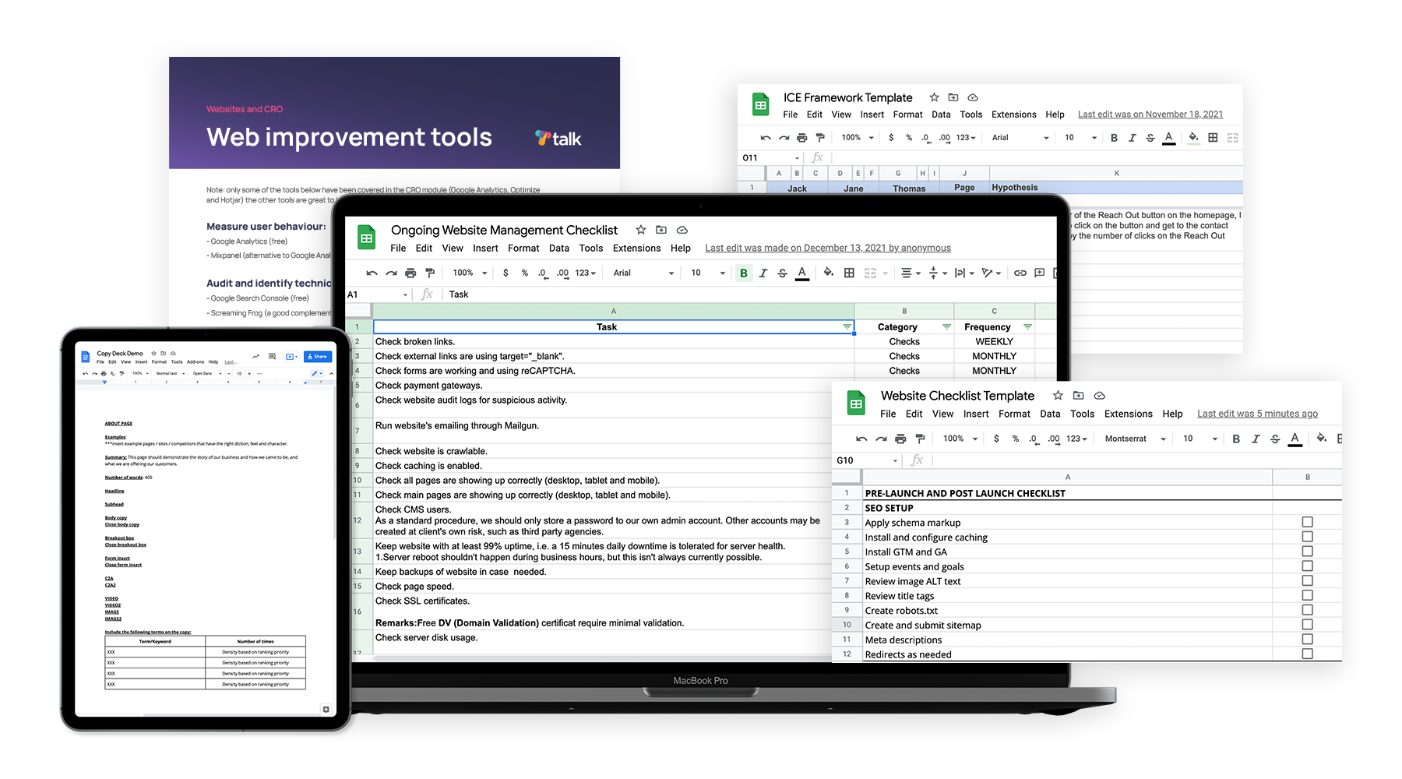Open Montserrat font dropdown in Website Checklist Template
This screenshot has width=1402, height=779.
point(1136,439)
